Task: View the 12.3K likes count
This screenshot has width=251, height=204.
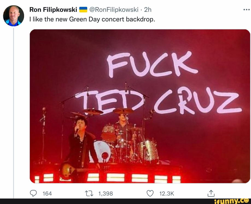Action: (167, 194)
